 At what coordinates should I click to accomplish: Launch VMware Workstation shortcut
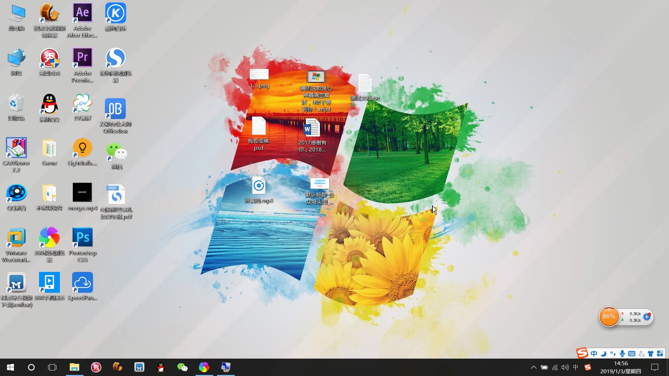point(16,245)
